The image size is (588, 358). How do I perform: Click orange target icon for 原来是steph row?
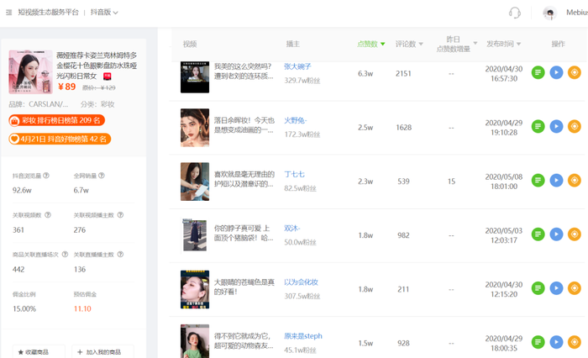(574, 342)
